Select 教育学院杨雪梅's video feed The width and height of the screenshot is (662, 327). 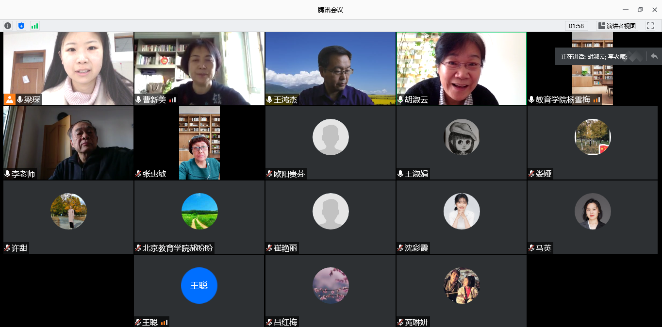coord(593,69)
